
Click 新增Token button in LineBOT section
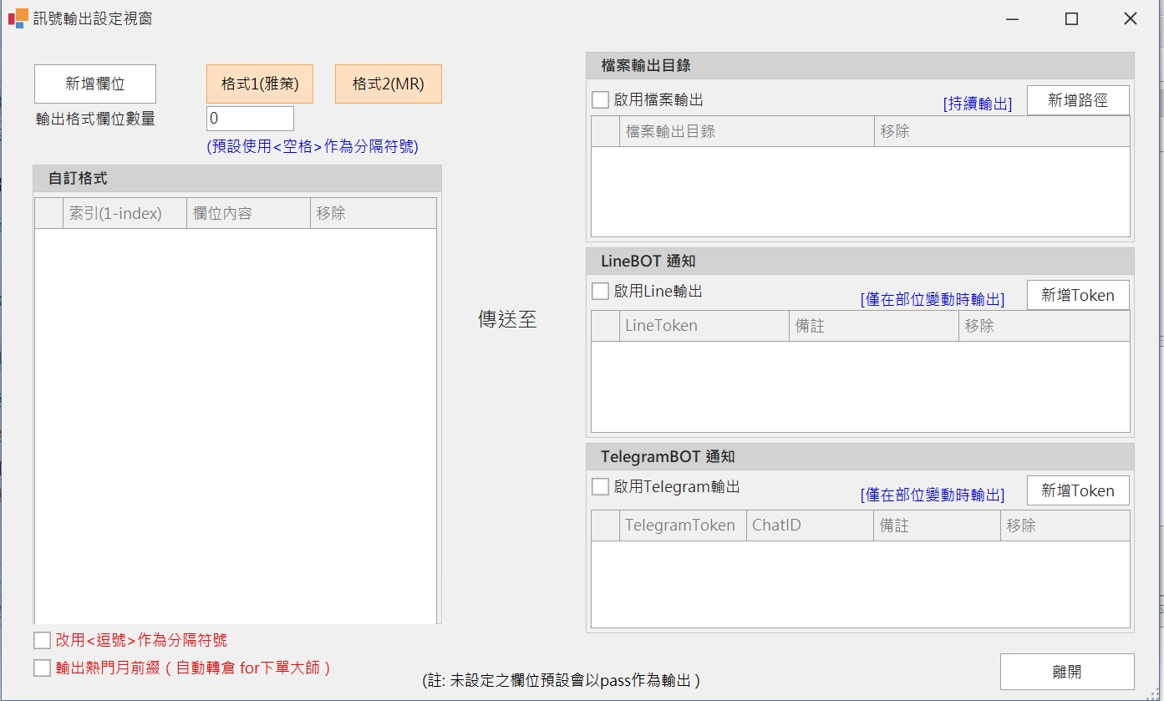(1078, 295)
